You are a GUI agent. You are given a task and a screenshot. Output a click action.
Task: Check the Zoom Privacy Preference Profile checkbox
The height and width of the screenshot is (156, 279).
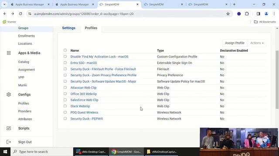[65, 75]
